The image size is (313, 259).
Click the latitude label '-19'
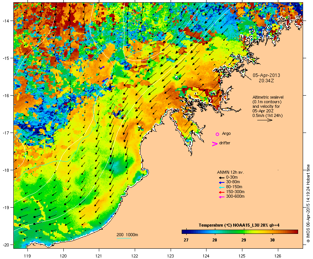(5, 208)
